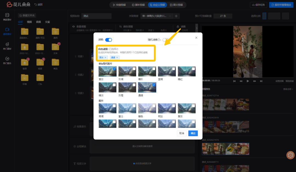Remove the 复古 filter tag
This screenshot has height=172, width=296.
(x=105, y=58)
